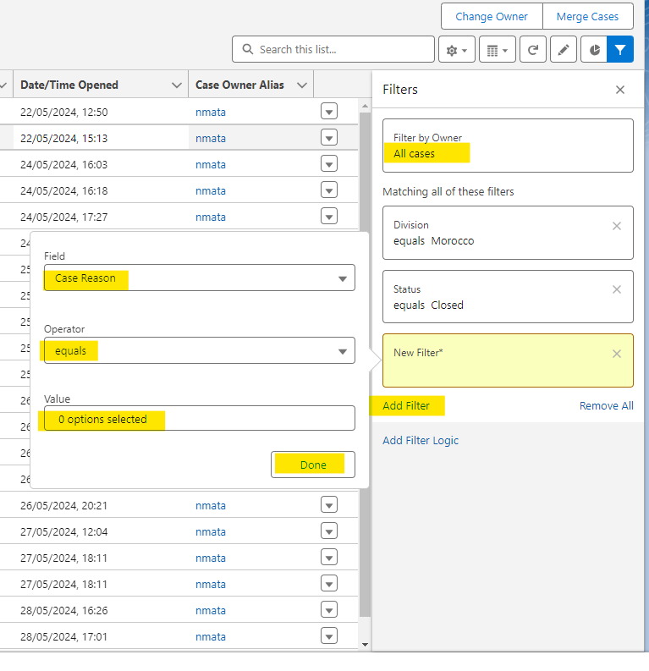Open row actions for 27/05/2024, 12:04 case
The height and width of the screenshot is (671, 649).
point(329,531)
